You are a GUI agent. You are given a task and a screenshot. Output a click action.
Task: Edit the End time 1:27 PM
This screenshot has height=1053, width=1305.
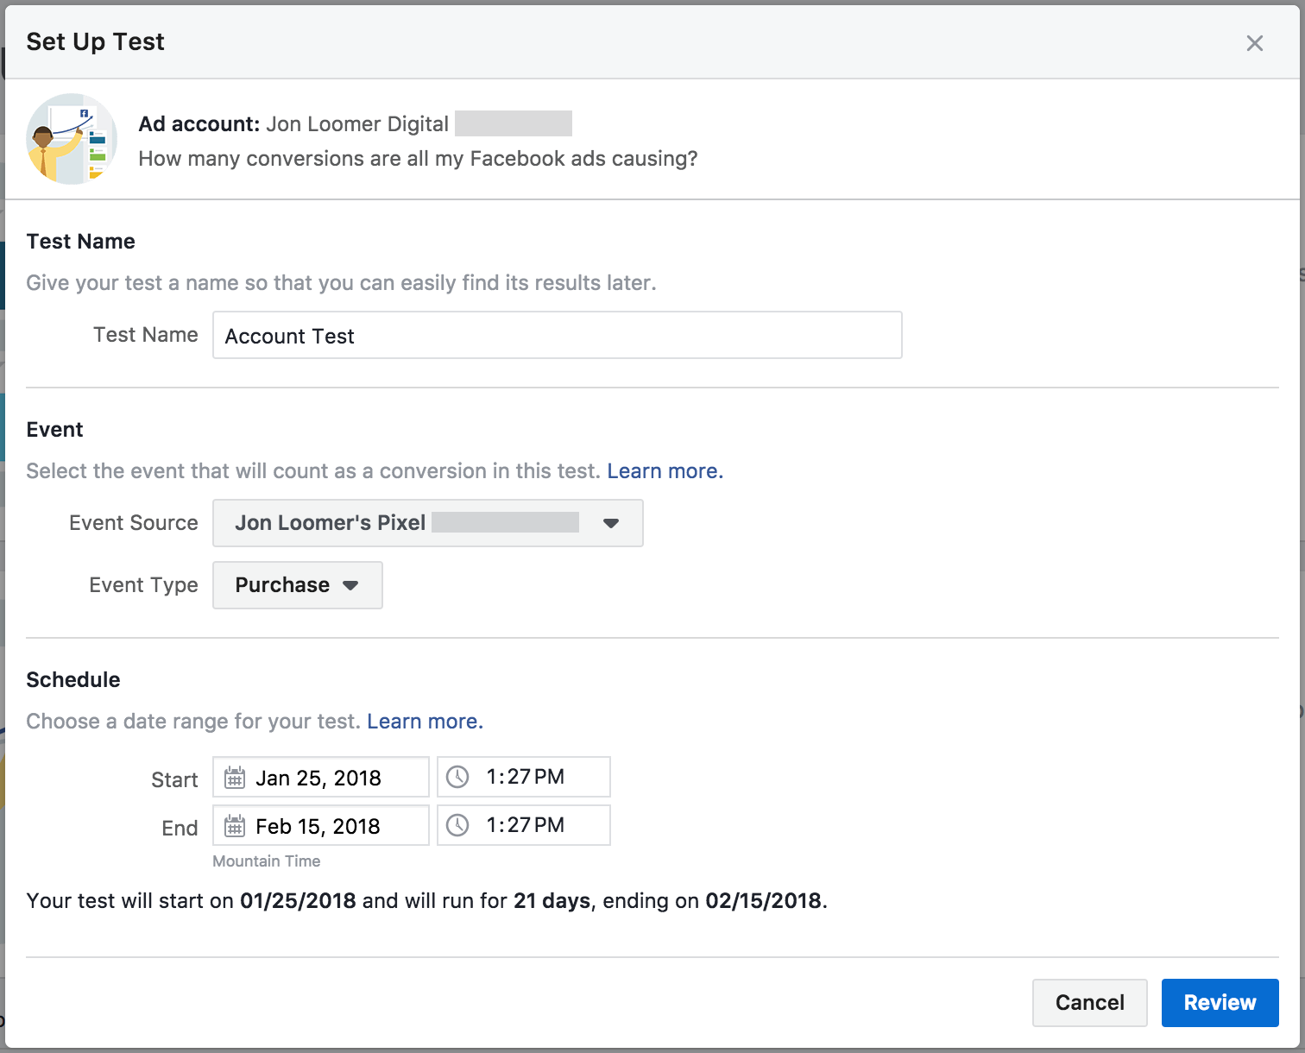coord(524,825)
